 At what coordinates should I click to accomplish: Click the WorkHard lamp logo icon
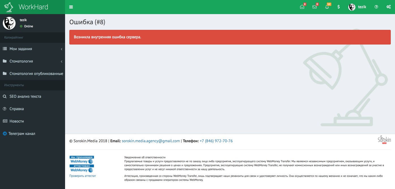pyautogui.click(x=9, y=7)
